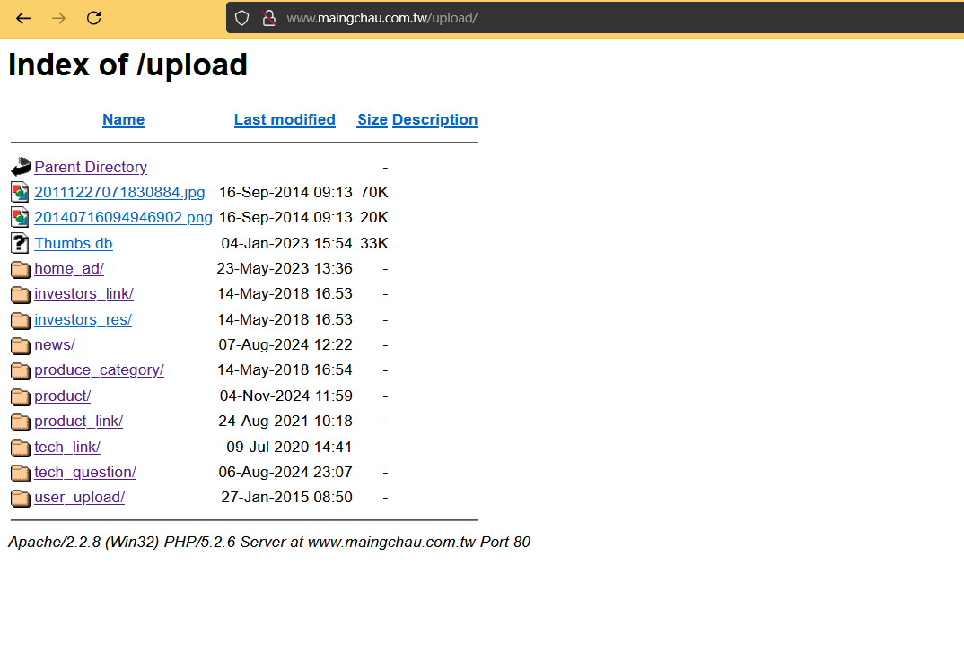Open the product_link/ directory link
This screenshot has width=964, height=652.
[x=79, y=421]
